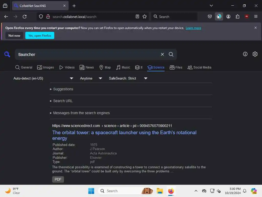Click the SearXNG magnifier logo

click(7, 54)
